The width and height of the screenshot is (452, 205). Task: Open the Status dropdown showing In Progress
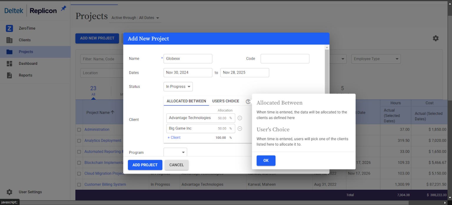pos(178,87)
